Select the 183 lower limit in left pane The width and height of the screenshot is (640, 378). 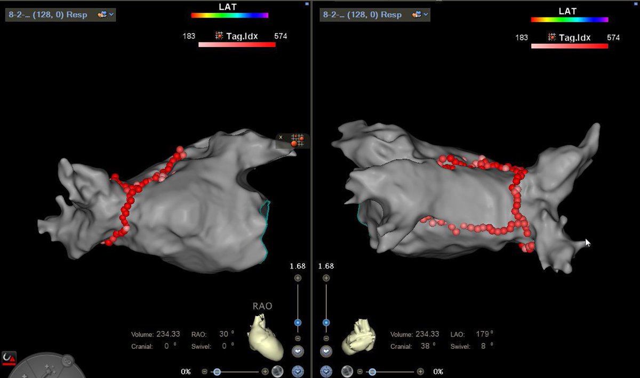(189, 36)
